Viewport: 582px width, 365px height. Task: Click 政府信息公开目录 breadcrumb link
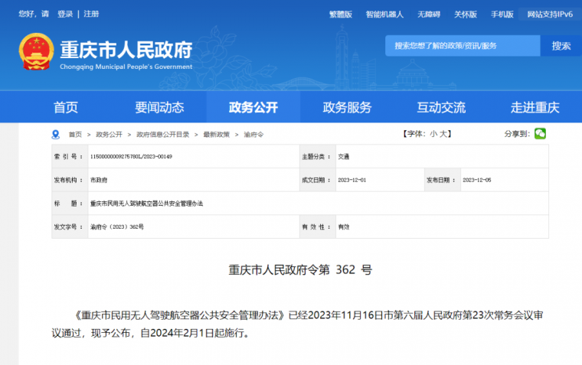pyautogui.click(x=162, y=134)
